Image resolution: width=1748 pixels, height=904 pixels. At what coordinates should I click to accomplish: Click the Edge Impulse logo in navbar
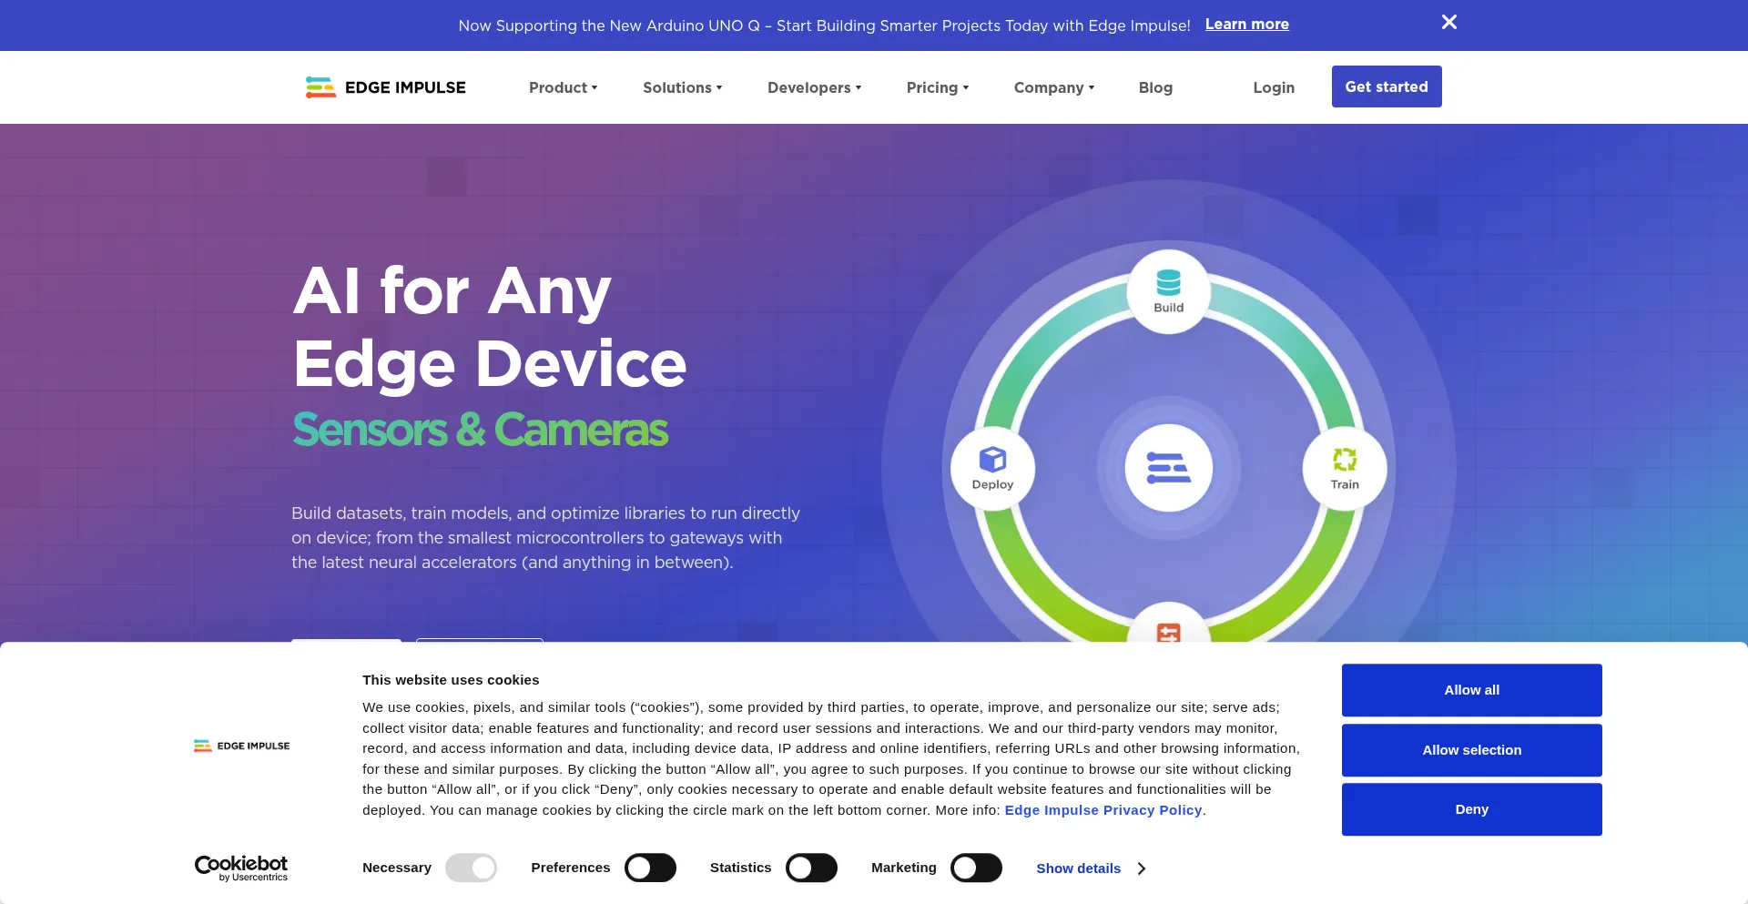[385, 87]
